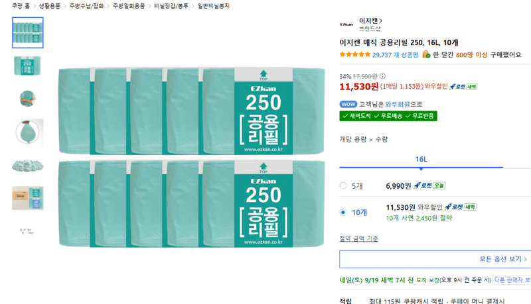
Task: Show the round tied bag thumbnail
Action: click(28, 132)
